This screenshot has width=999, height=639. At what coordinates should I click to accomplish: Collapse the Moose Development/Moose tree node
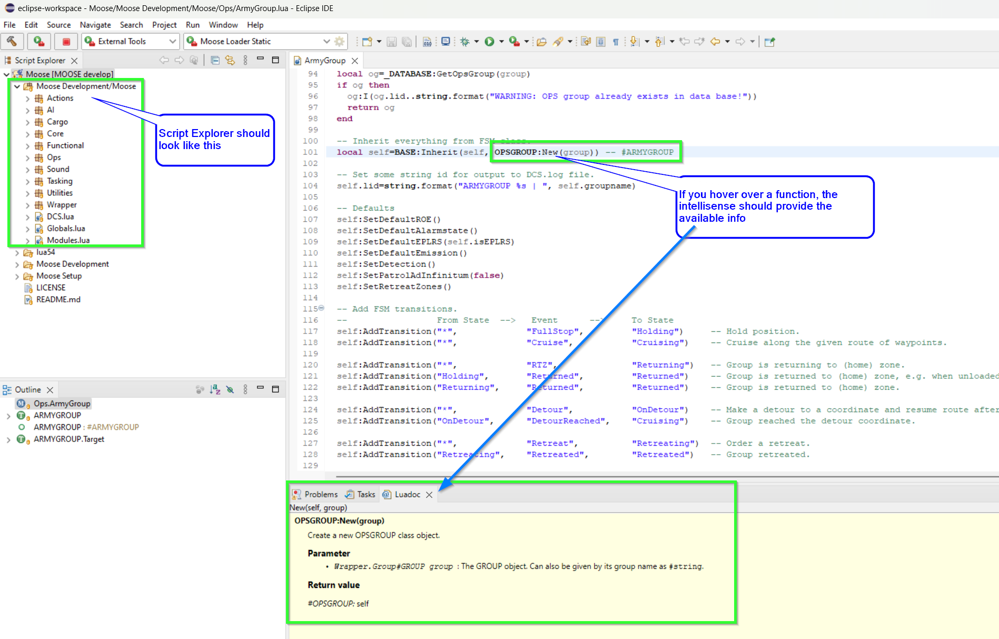click(17, 86)
